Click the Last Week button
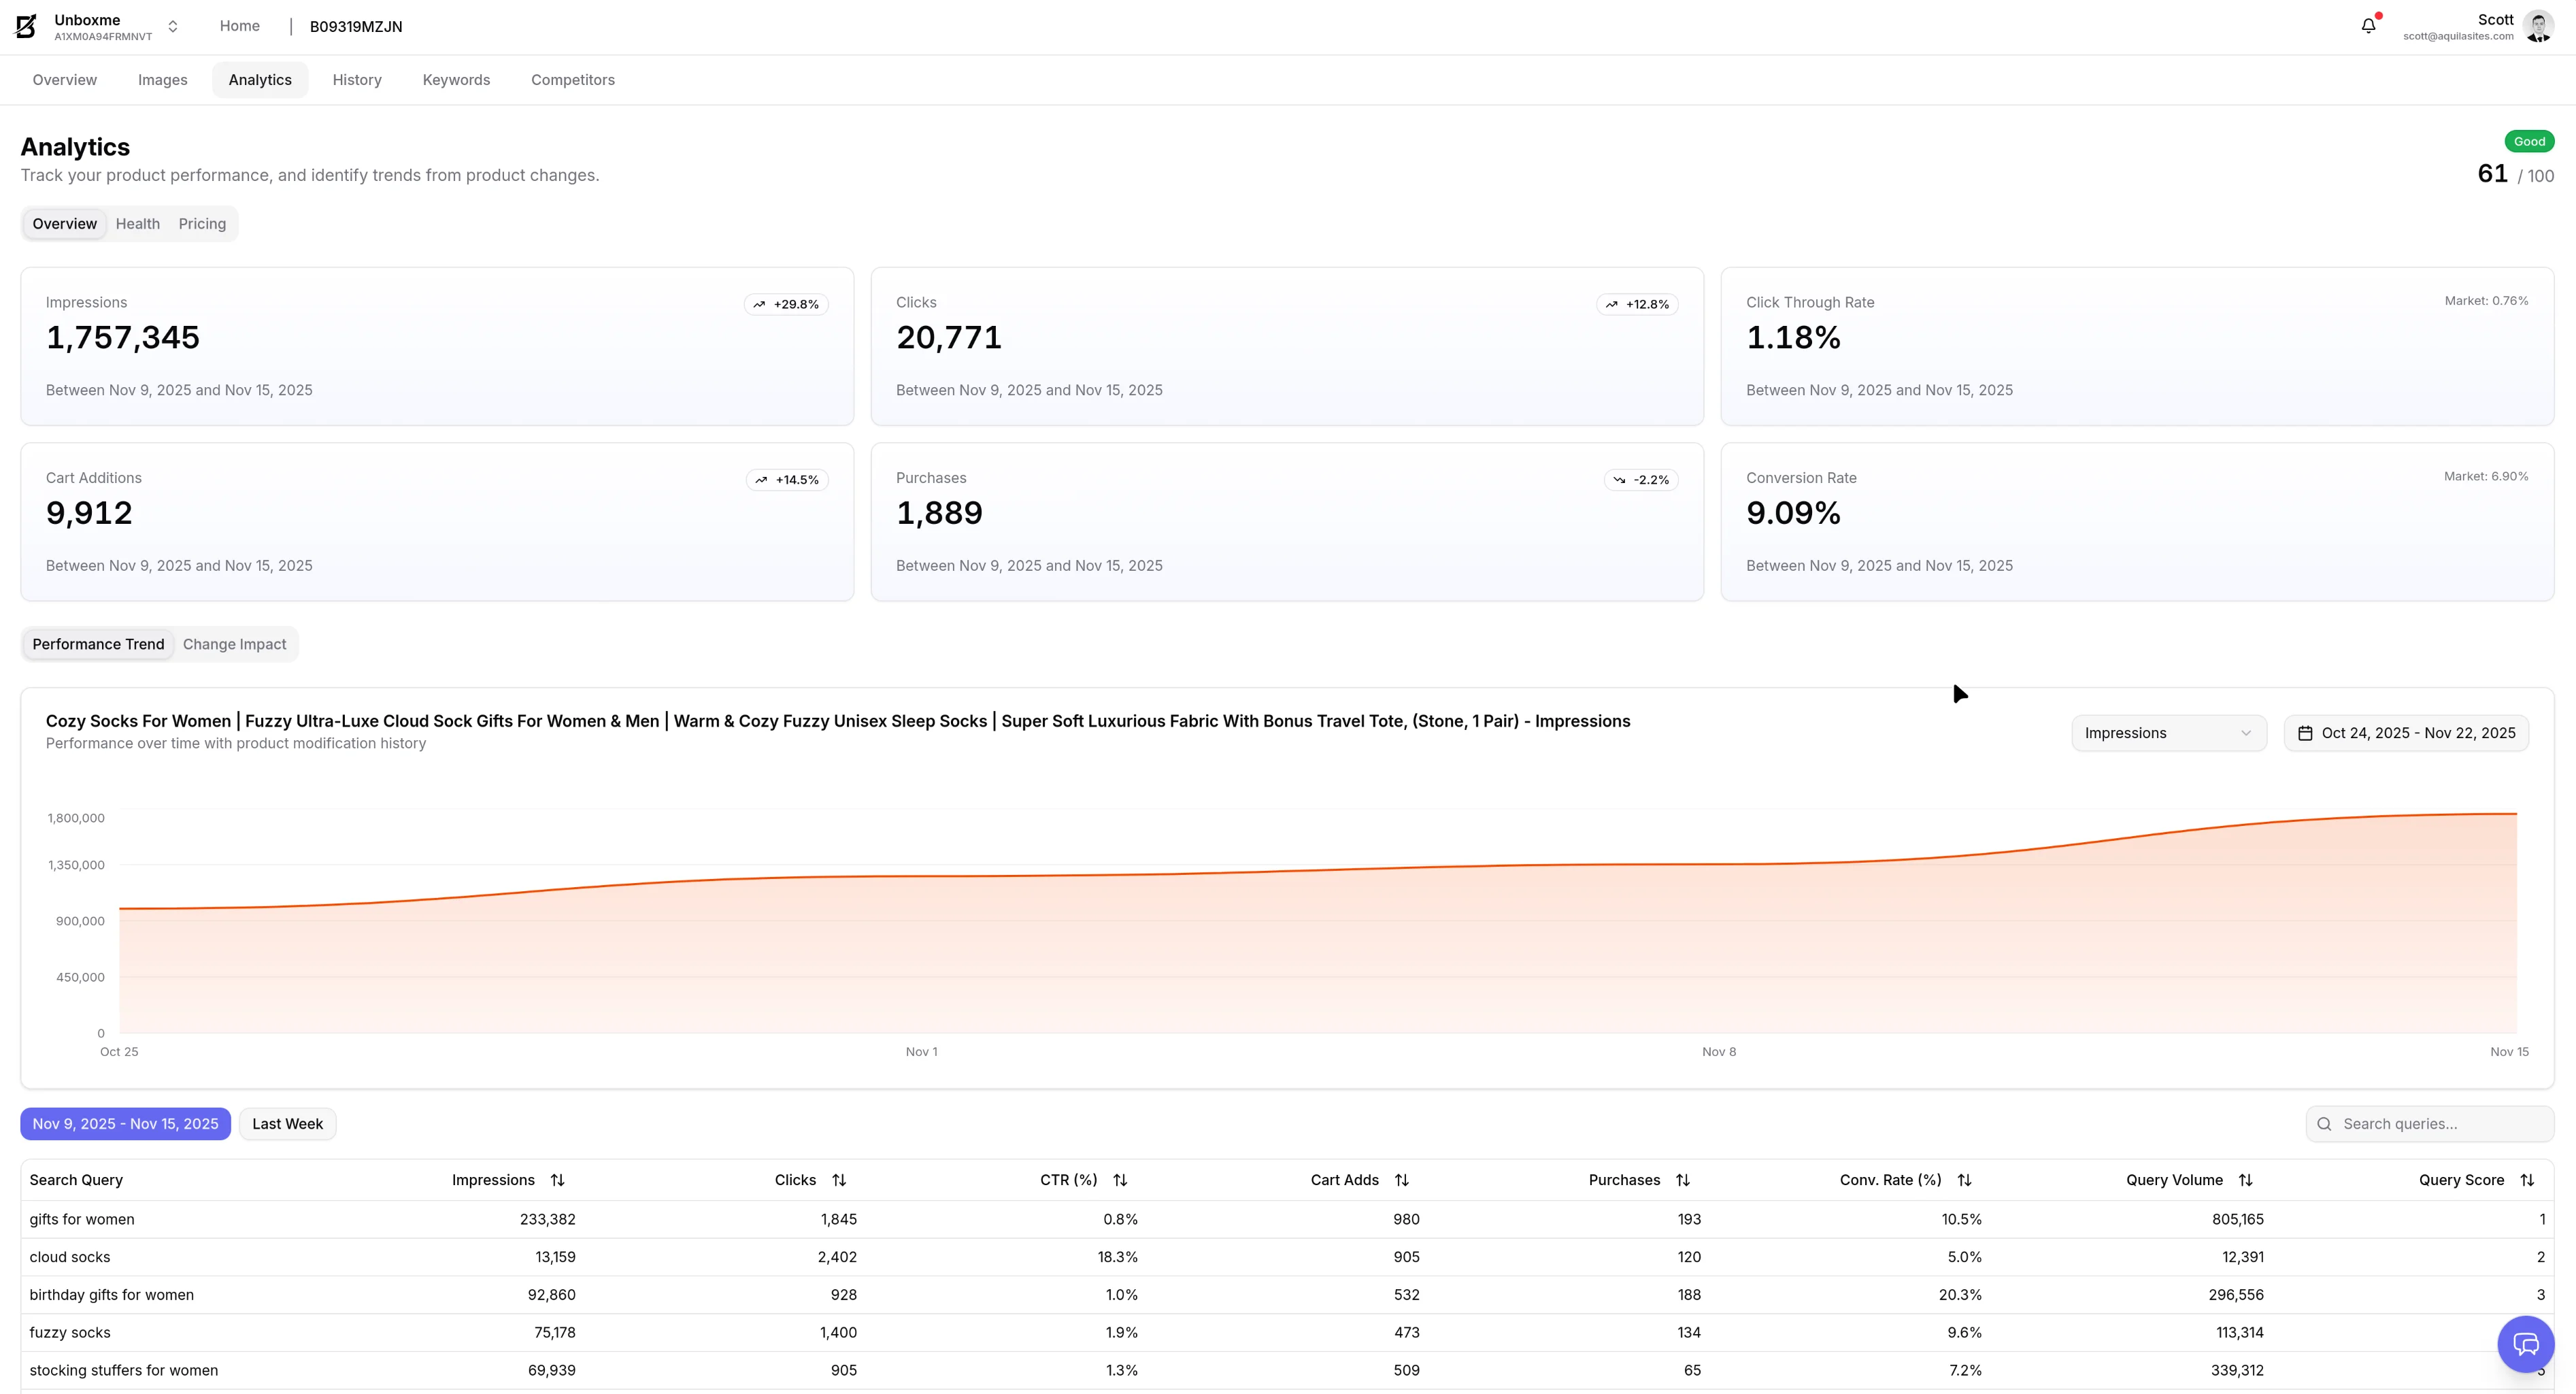This screenshot has height=1394, width=2576. 287,1124
